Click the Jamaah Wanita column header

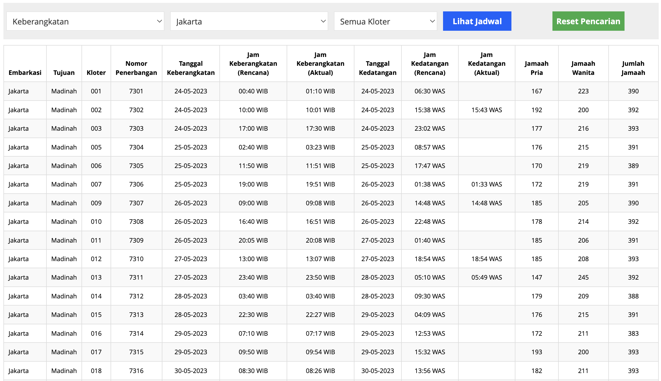pyautogui.click(x=583, y=68)
